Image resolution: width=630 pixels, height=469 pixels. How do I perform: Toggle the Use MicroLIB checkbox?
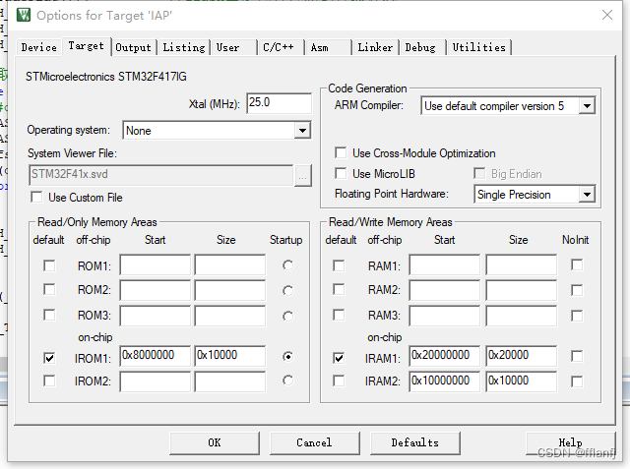(x=341, y=173)
